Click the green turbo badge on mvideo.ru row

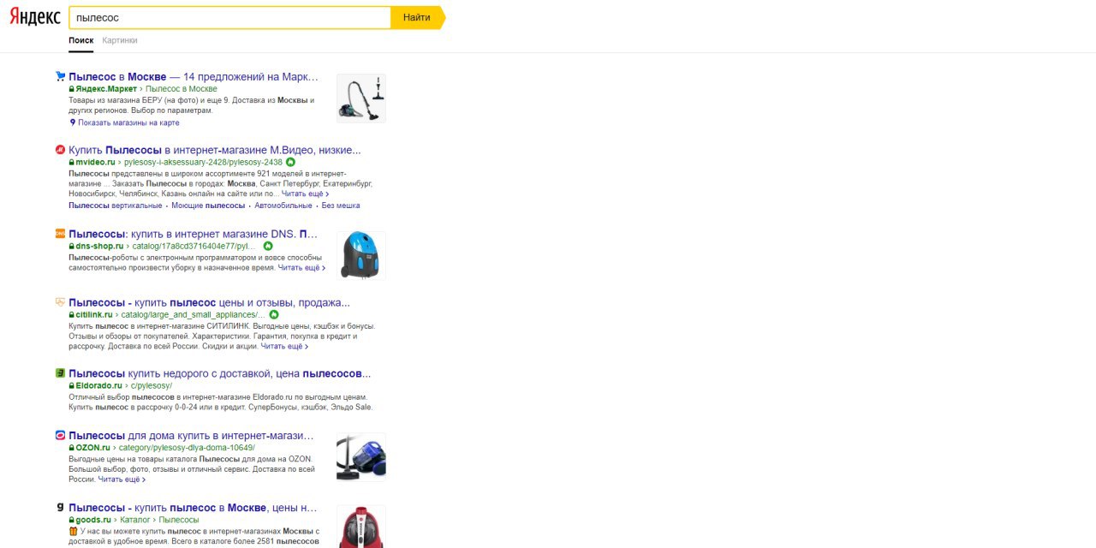[290, 162]
